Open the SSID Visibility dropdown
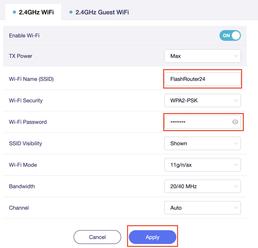 (203, 143)
